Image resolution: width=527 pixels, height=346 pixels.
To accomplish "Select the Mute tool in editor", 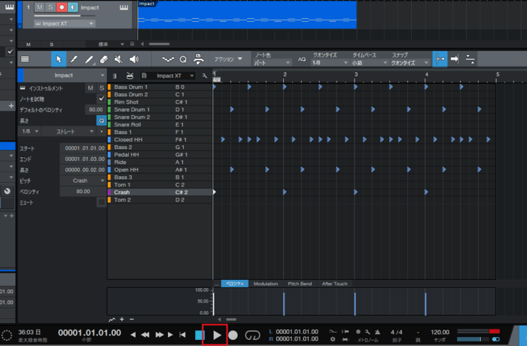I will click(119, 59).
